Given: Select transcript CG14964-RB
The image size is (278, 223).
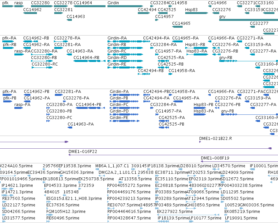Looking at the screenshot, I should pos(86,58).
